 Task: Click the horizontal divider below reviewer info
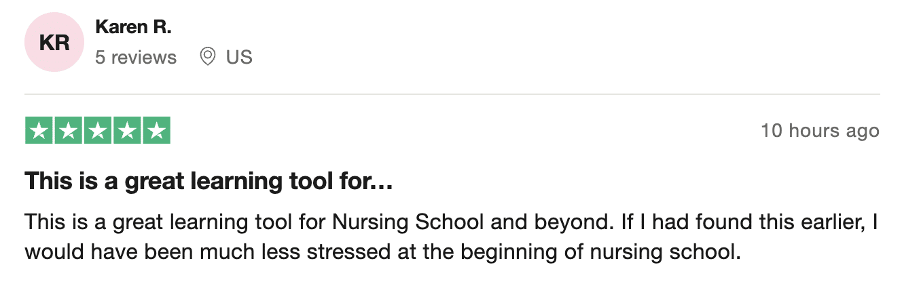pyautogui.click(x=451, y=94)
